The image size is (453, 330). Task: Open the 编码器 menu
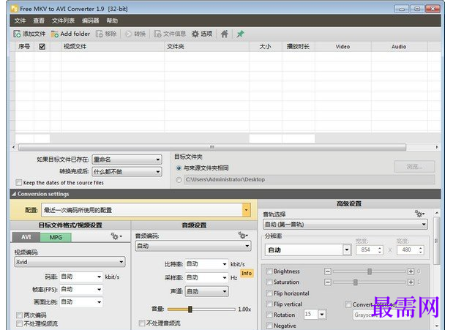coord(91,20)
